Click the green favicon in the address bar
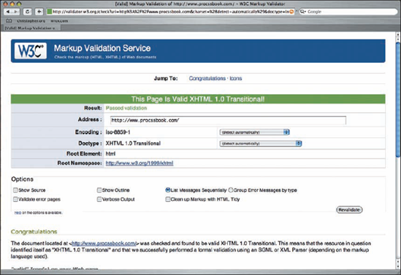 pos(50,12)
